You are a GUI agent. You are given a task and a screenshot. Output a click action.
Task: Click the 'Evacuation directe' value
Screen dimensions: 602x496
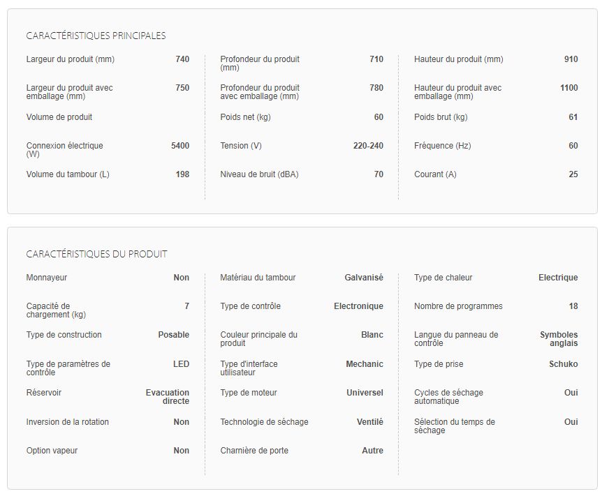tap(168, 397)
